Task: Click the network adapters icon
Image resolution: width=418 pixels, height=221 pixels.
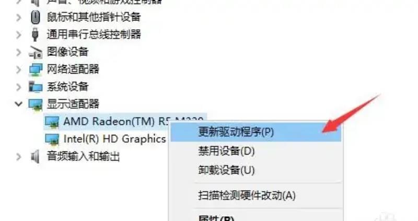Action: tap(36, 69)
